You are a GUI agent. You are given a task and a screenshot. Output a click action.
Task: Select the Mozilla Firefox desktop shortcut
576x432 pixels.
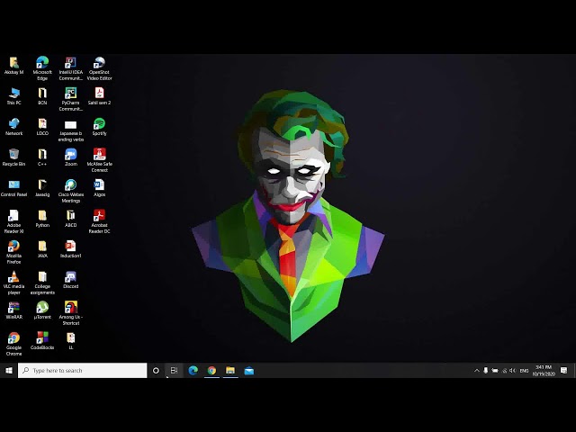[x=14, y=252]
